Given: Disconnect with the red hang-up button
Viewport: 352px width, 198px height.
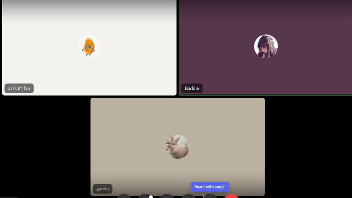Looking at the screenshot, I should pos(231,196).
